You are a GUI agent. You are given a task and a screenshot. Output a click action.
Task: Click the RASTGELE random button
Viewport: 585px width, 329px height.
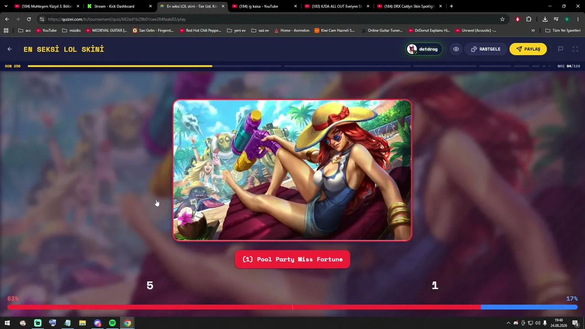[x=486, y=49]
